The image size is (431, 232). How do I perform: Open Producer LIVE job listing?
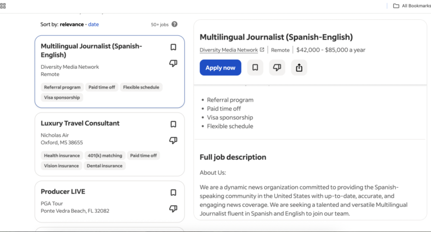pos(63,191)
